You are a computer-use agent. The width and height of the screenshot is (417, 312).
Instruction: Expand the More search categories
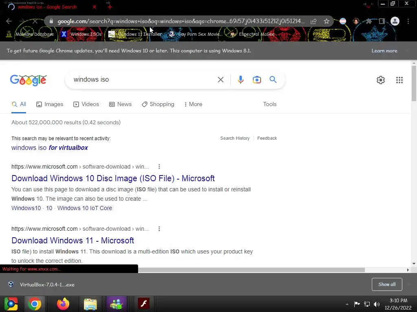point(193,104)
